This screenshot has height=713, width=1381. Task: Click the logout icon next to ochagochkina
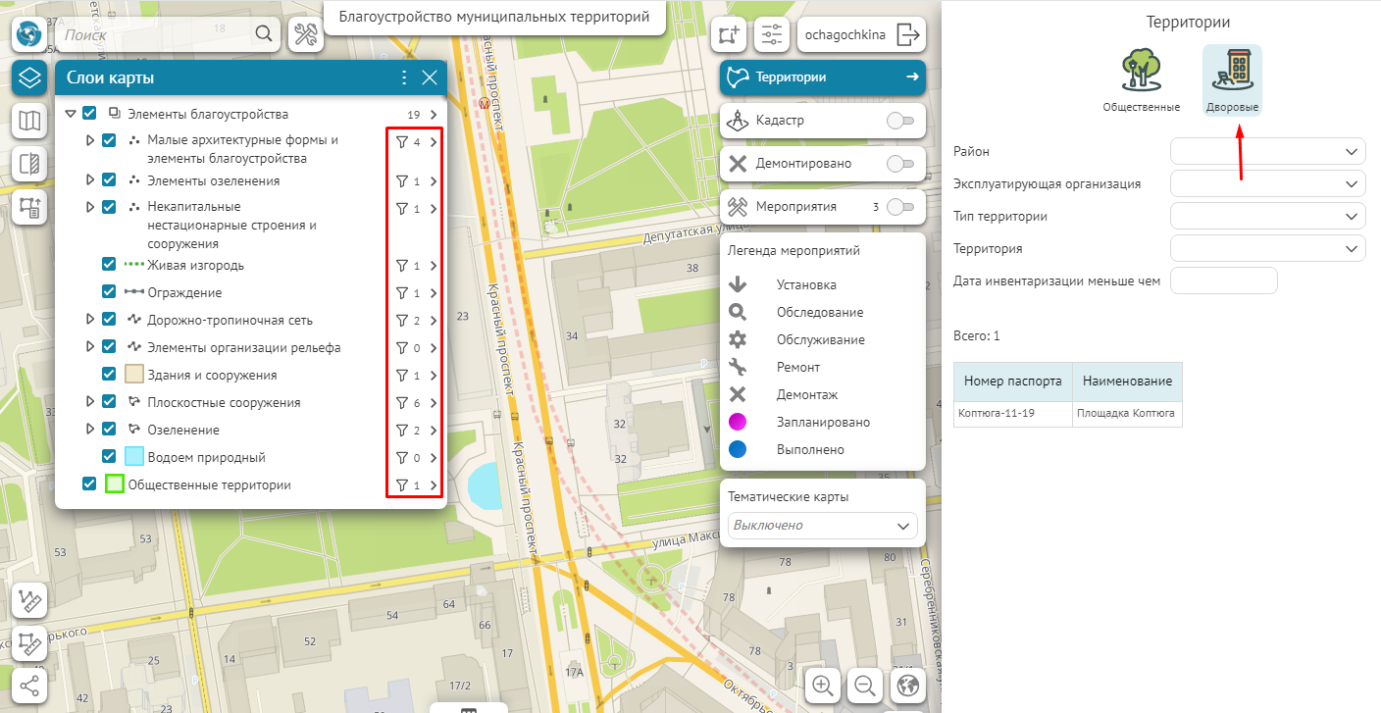point(909,35)
